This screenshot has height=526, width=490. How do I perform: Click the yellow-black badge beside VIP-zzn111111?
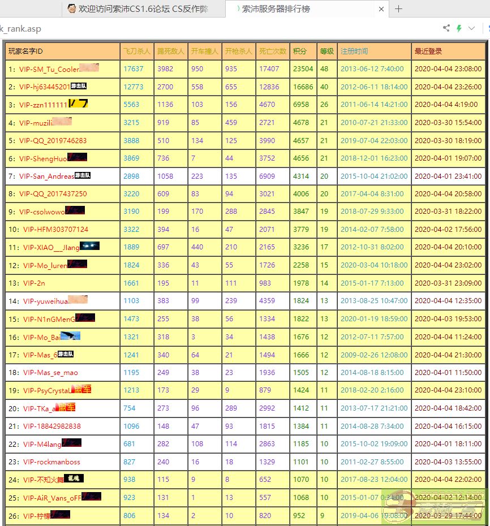click(78, 104)
